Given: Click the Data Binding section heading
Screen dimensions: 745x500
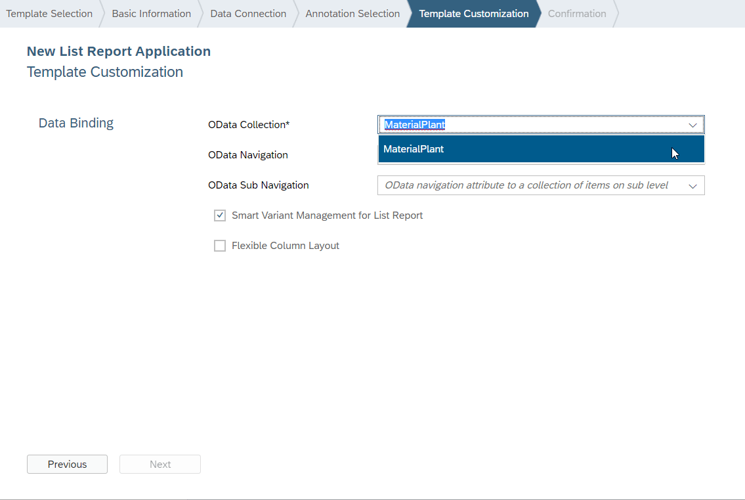Looking at the screenshot, I should tap(76, 123).
